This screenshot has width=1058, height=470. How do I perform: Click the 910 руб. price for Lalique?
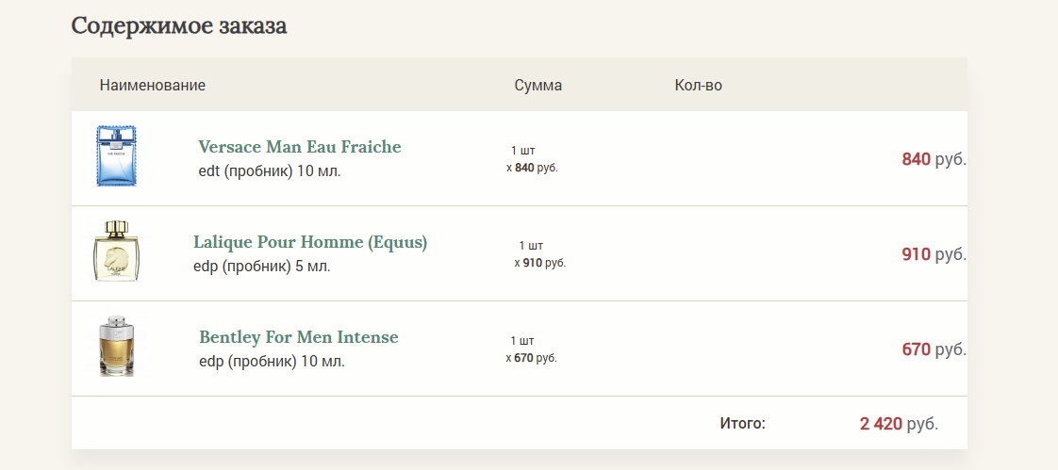coord(934,254)
